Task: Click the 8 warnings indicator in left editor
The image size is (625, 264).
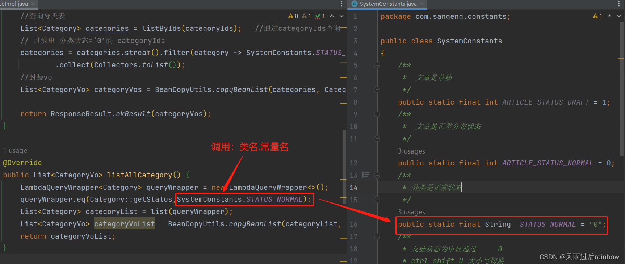Action: (293, 16)
